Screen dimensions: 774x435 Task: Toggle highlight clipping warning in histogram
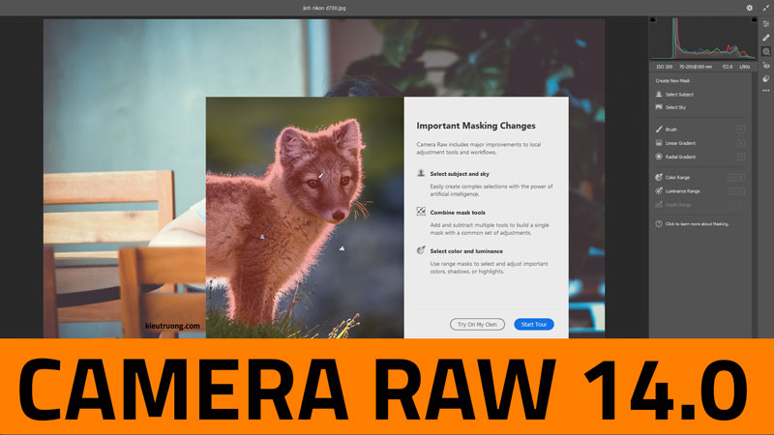[x=754, y=19]
